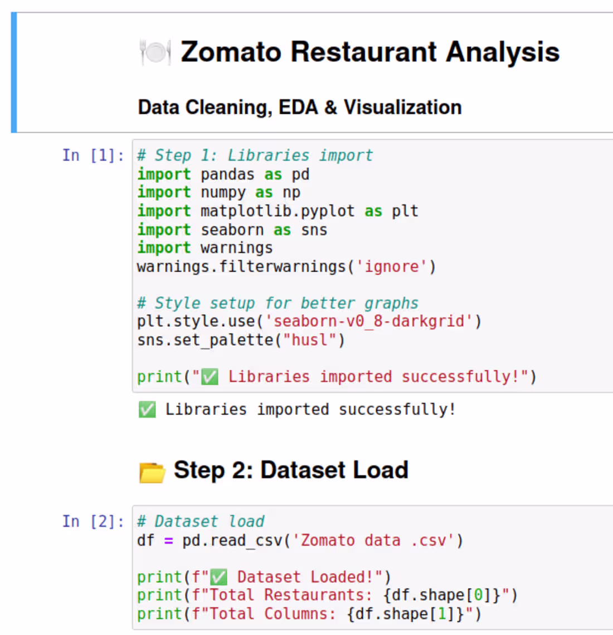Viewport: 613px width, 635px height.
Task: Click the checkmark emoji in 'Dataset Loaded' line
Action: 216,576
